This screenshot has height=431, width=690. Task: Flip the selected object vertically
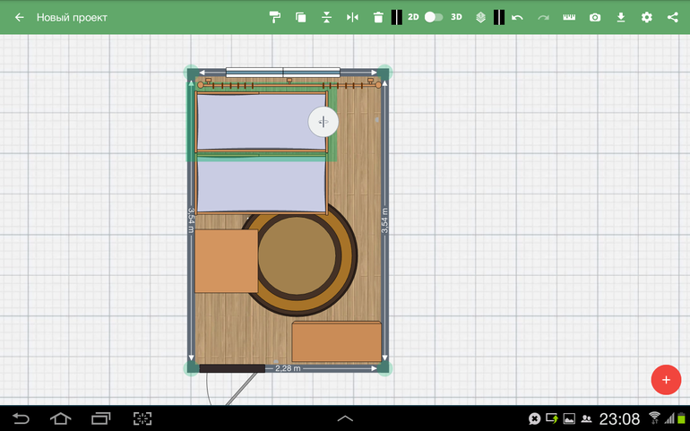[326, 17]
